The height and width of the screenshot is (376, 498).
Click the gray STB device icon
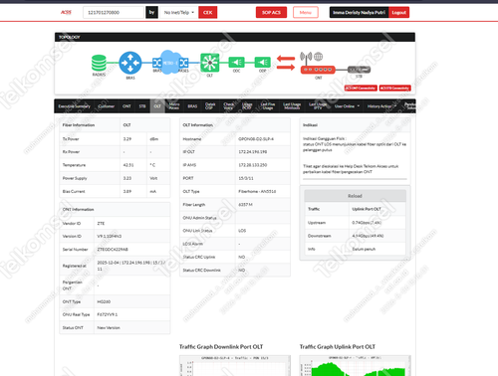pos(359,70)
